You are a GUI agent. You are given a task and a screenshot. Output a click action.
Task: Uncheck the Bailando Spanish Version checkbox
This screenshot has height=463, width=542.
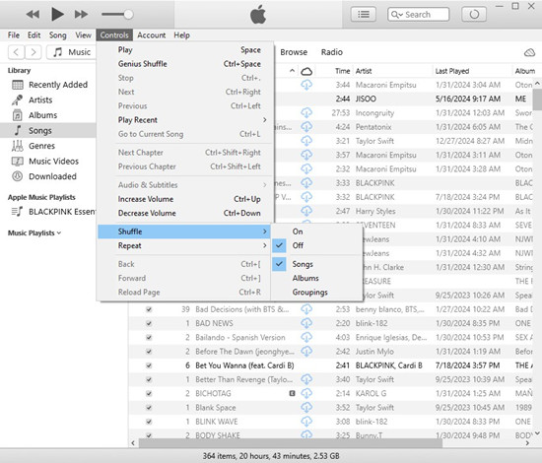click(149, 338)
